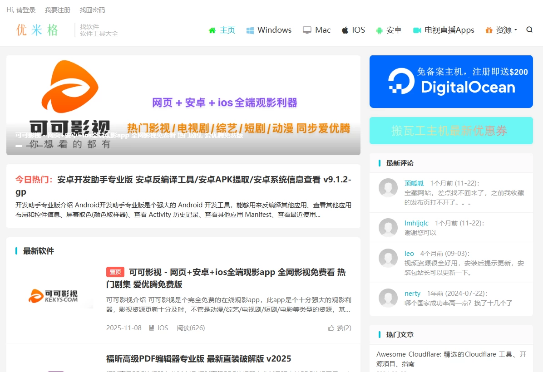The image size is (543, 372).
Task: Click the Apple IOS icon
Action: [345, 30]
